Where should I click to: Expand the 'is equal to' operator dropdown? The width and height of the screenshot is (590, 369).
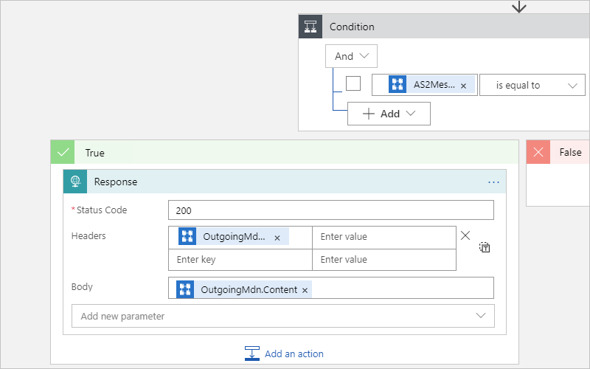[x=532, y=85]
